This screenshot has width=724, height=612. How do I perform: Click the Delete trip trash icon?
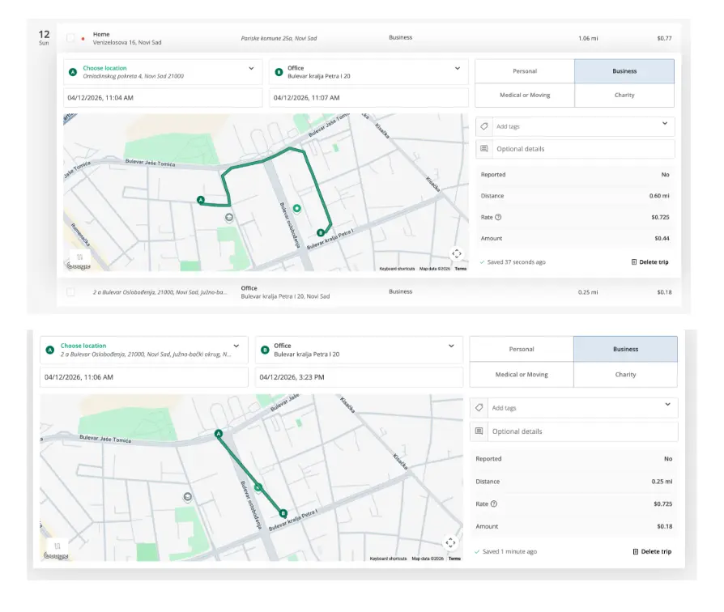click(634, 261)
